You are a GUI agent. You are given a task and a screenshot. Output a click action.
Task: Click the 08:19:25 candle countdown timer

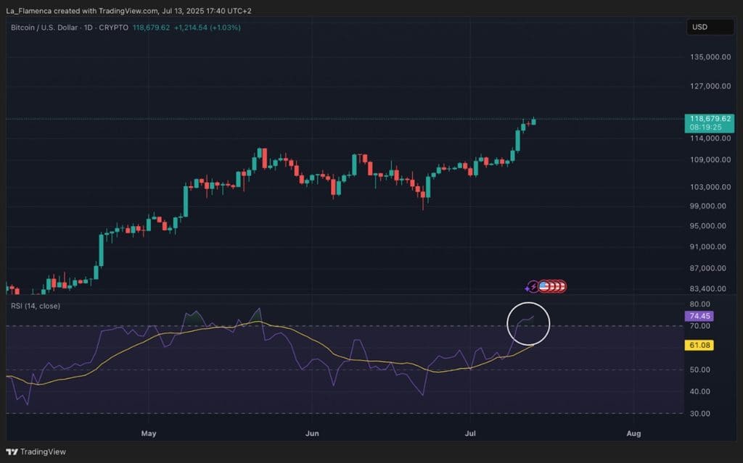click(x=705, y=128)
